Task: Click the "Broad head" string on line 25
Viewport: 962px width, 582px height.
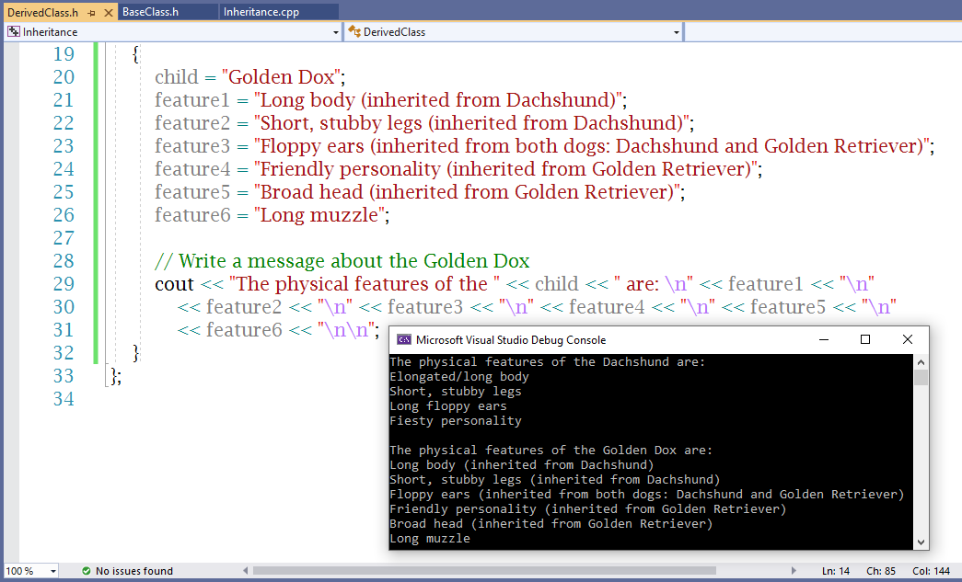Action: (467, 192)
